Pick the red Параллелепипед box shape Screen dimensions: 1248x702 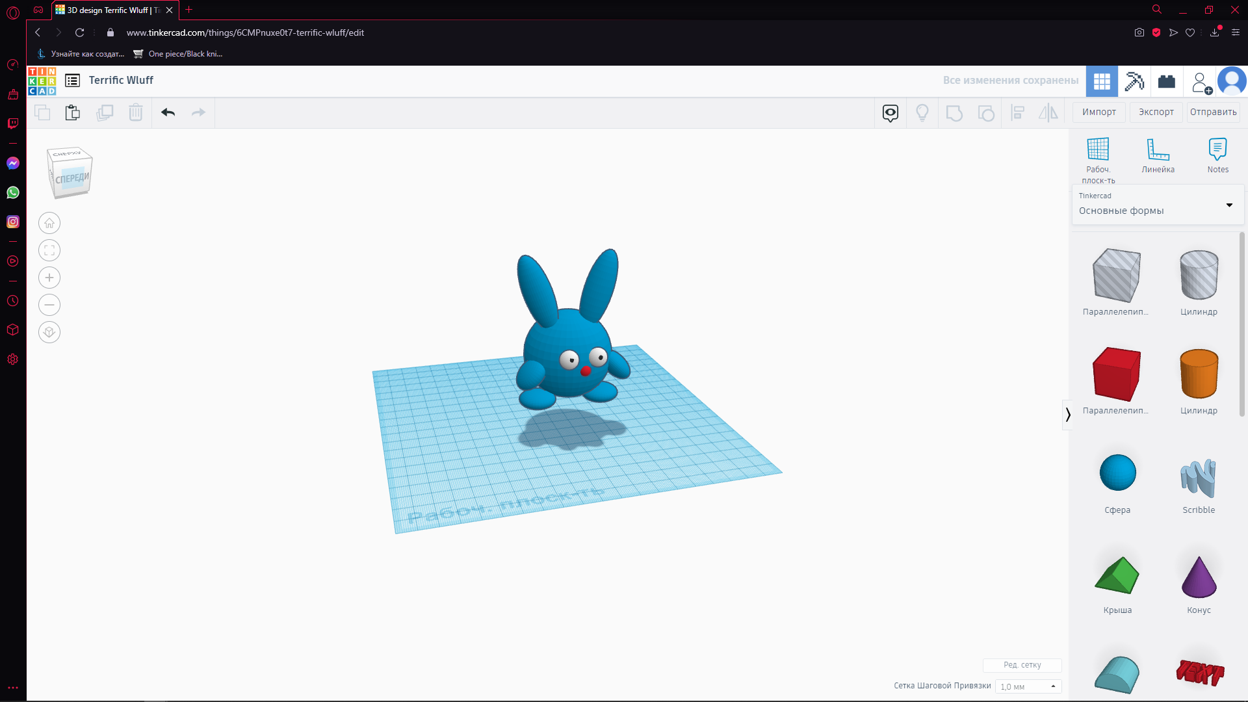pos(1117,375)
